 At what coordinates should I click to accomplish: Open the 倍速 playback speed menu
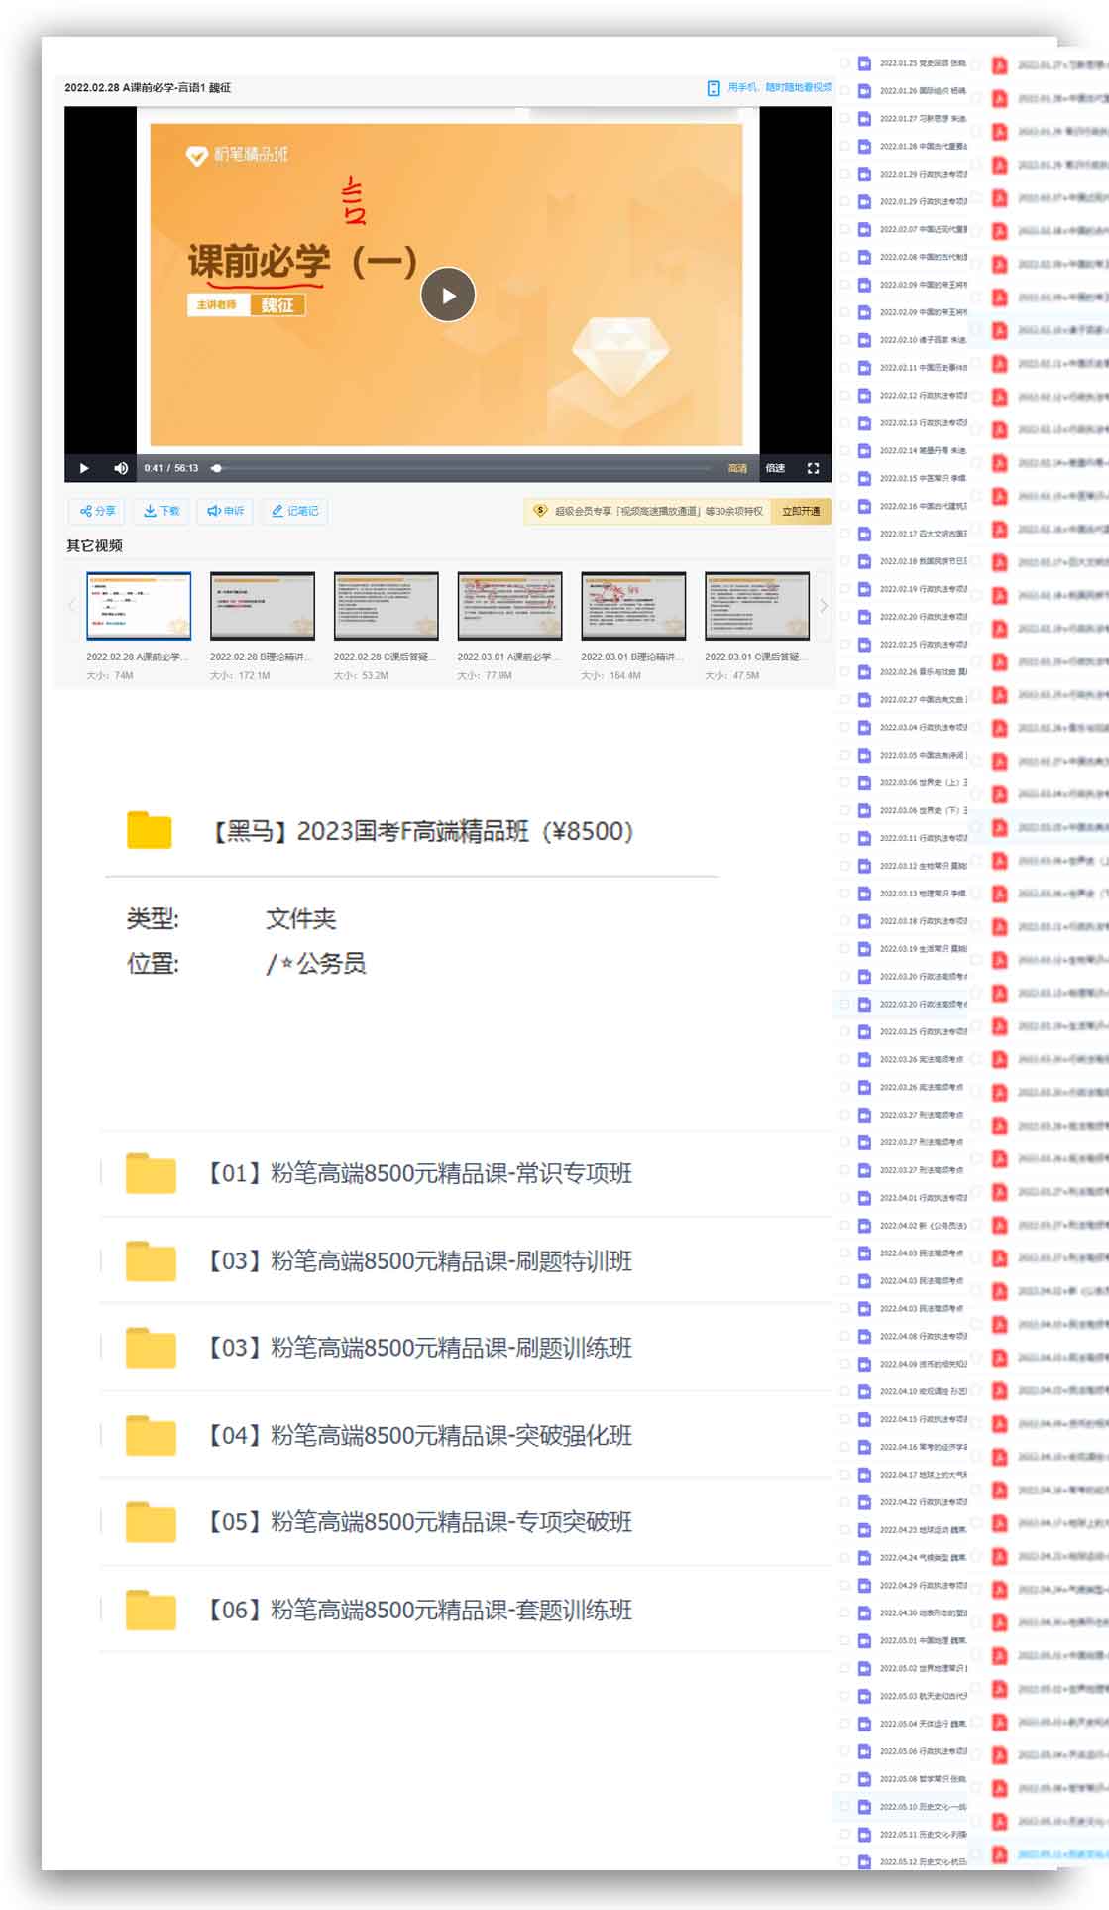[x=775, y=468]
